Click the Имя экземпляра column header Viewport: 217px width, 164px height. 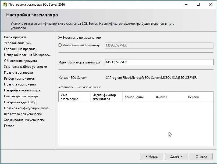pos(74,97)
